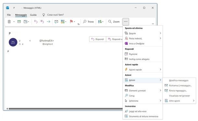
Task: Select Leggi ad alta voce
Action: (142, 111)
